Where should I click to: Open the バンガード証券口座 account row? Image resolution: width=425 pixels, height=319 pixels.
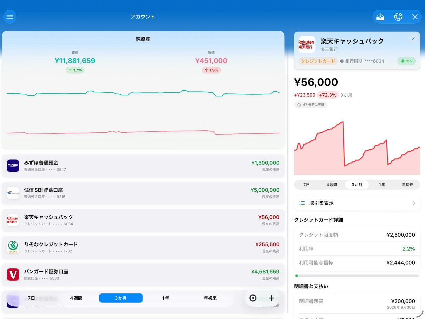tap(143, 274)
